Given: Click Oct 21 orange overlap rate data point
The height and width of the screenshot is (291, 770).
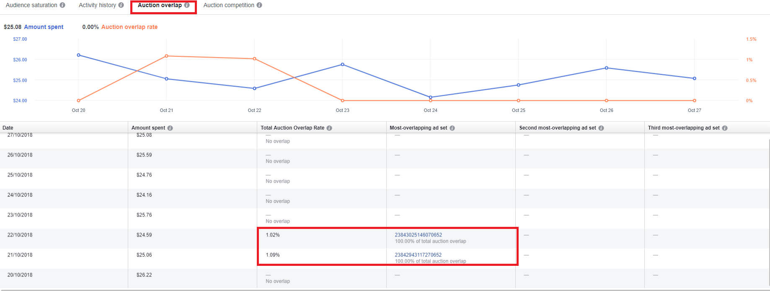Looking at the screenshot, I should (166, 56).
